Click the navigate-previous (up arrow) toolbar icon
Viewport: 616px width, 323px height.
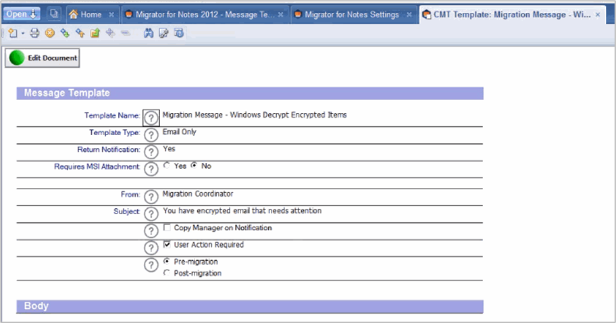click(80, 33)
